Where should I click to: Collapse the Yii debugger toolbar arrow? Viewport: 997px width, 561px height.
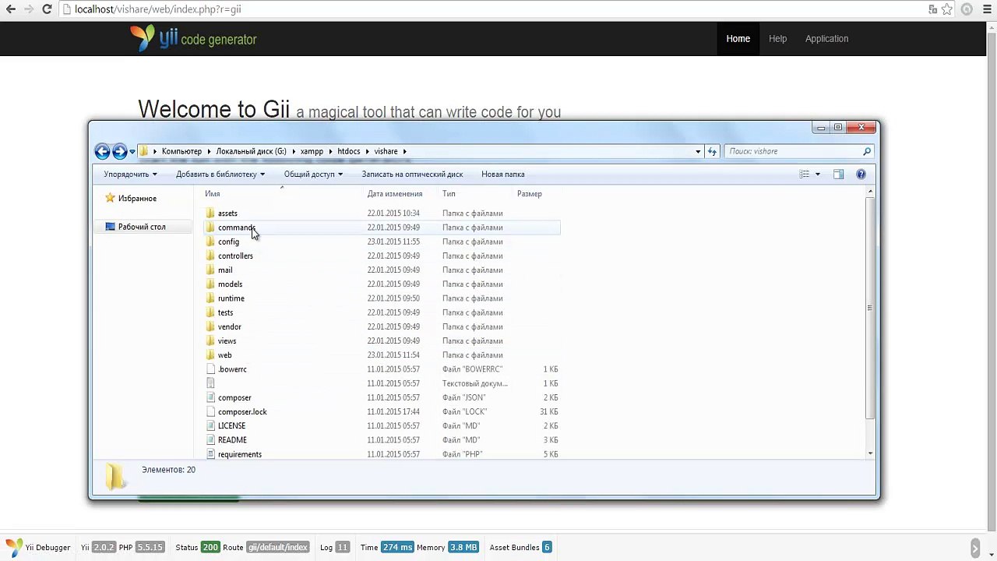pos(974,548)
